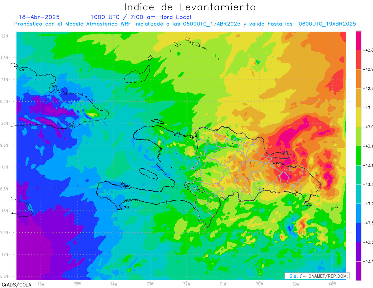This screenshot has width=373, height=288.
Task: Pick the gold swatch in the color scale
Action: click(x=358, y=98)
